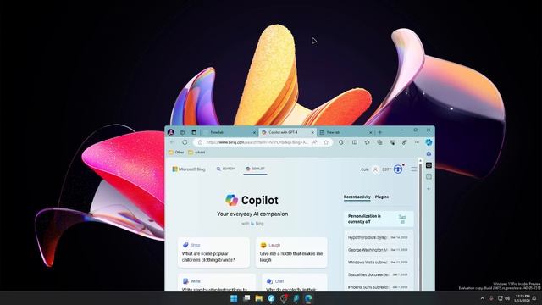Viewport: 542px width, 305px height.
Task: Open the dark square Edge sidebar app
Action: point(429,165)
